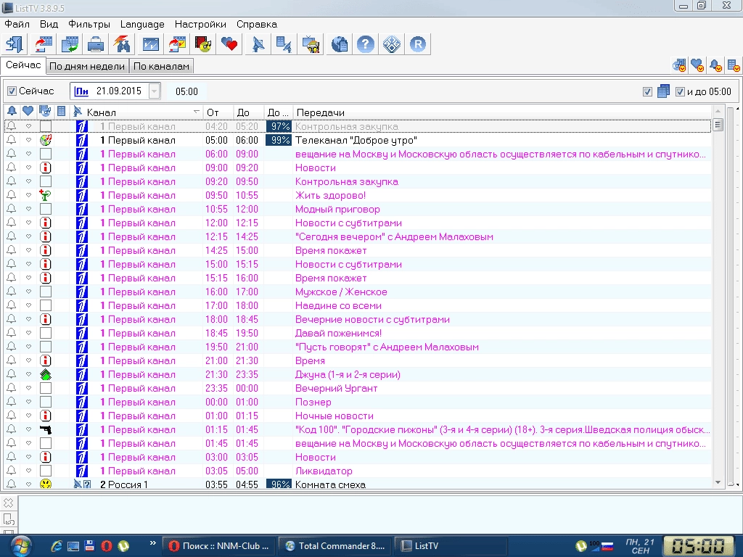Screen dimensions: 743x557
Task: Open search with the binoculars icon
Action: click(x=122, y=44)
